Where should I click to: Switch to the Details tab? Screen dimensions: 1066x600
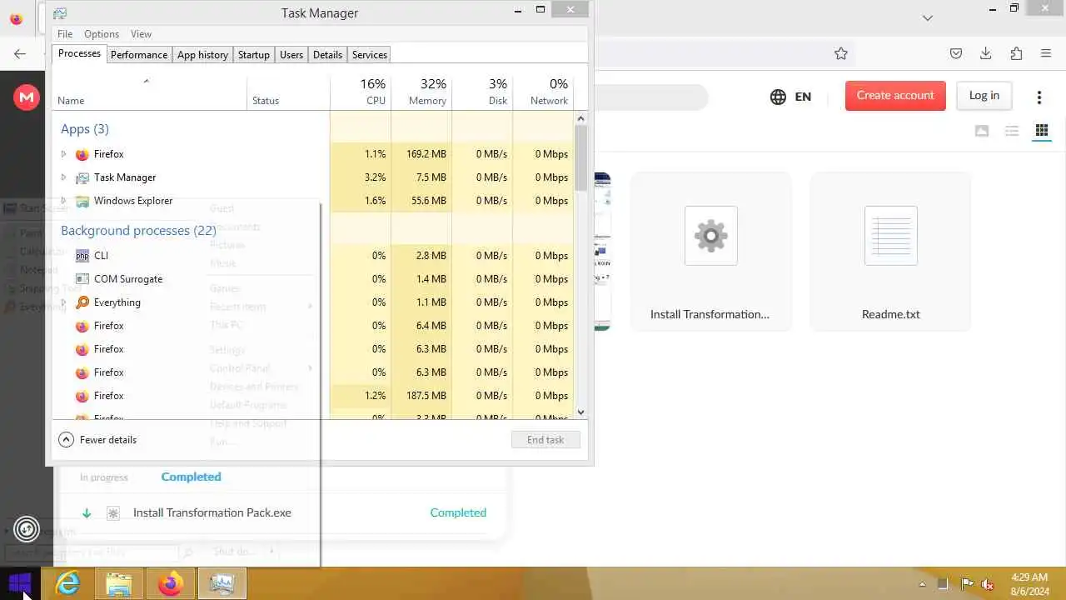pyautogui.click(x=327, y=55)
